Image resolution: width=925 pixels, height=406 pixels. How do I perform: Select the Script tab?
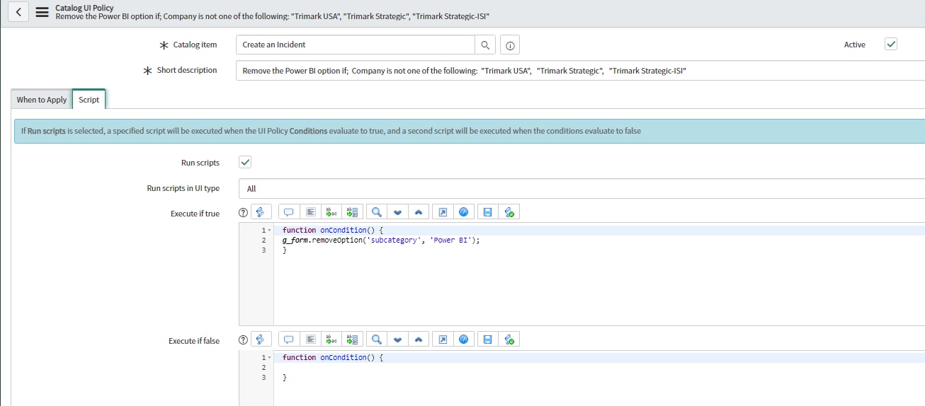pyautogui.click(x=89, y=100)
